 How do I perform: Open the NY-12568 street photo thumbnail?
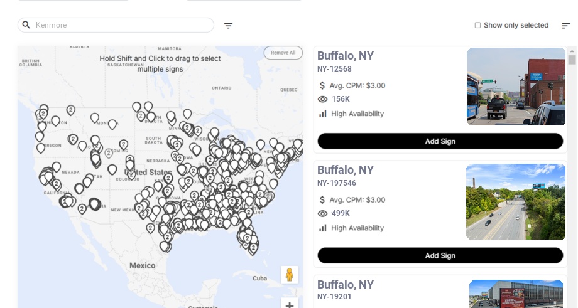point(516,87)
